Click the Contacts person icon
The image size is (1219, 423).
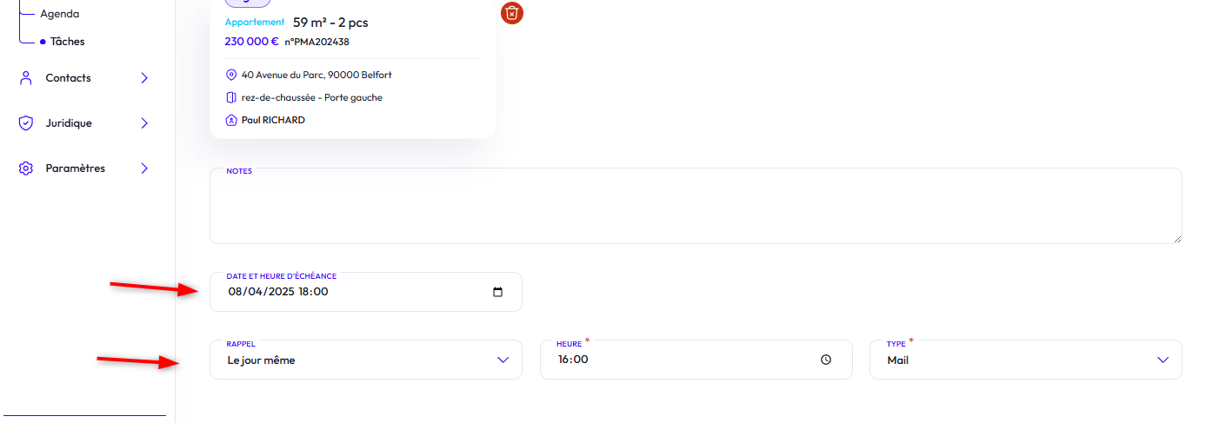point(25,78)
